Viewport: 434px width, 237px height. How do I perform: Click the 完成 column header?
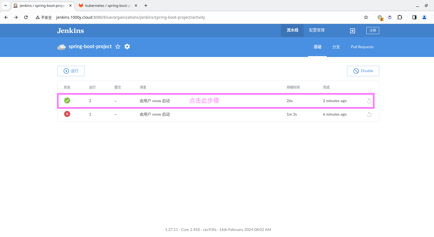pyautogui.click(x=326, y=87)
